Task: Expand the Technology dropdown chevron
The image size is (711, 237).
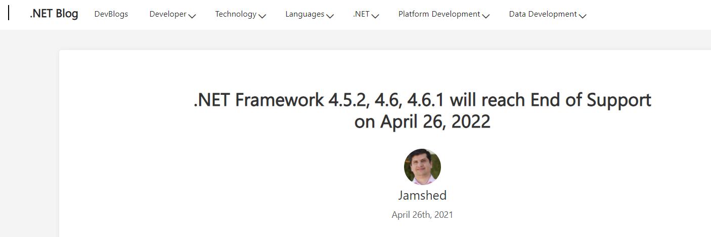Action: tap(262, 16)
